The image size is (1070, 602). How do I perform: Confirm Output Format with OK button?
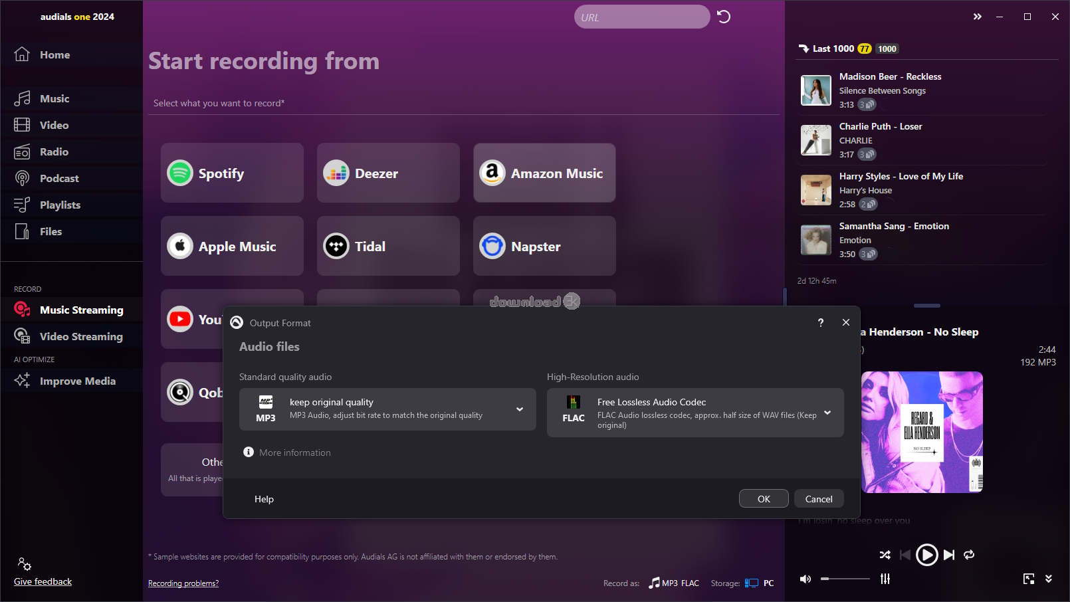coord(764,499)
